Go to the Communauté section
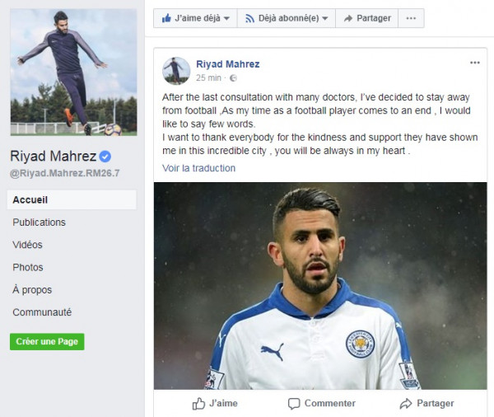 click(x=42, y=312)
